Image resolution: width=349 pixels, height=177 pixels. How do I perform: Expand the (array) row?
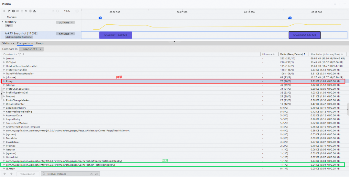(x=4, y=58)
